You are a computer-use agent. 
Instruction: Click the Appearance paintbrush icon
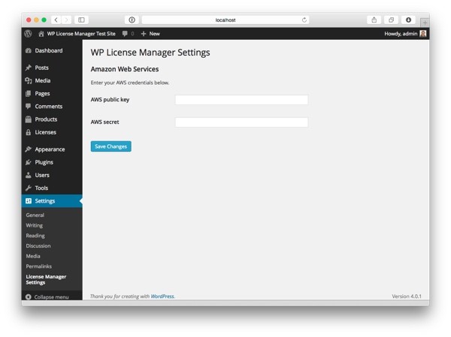[29, 149]
